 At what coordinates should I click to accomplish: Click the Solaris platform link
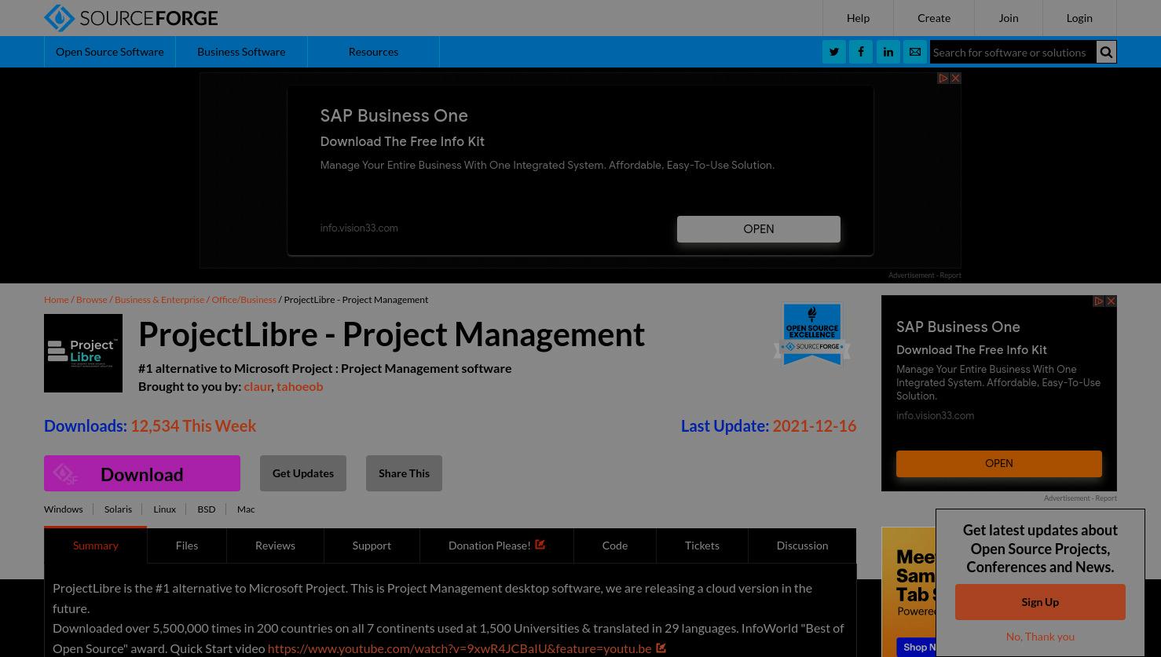[x=118, y=509]
